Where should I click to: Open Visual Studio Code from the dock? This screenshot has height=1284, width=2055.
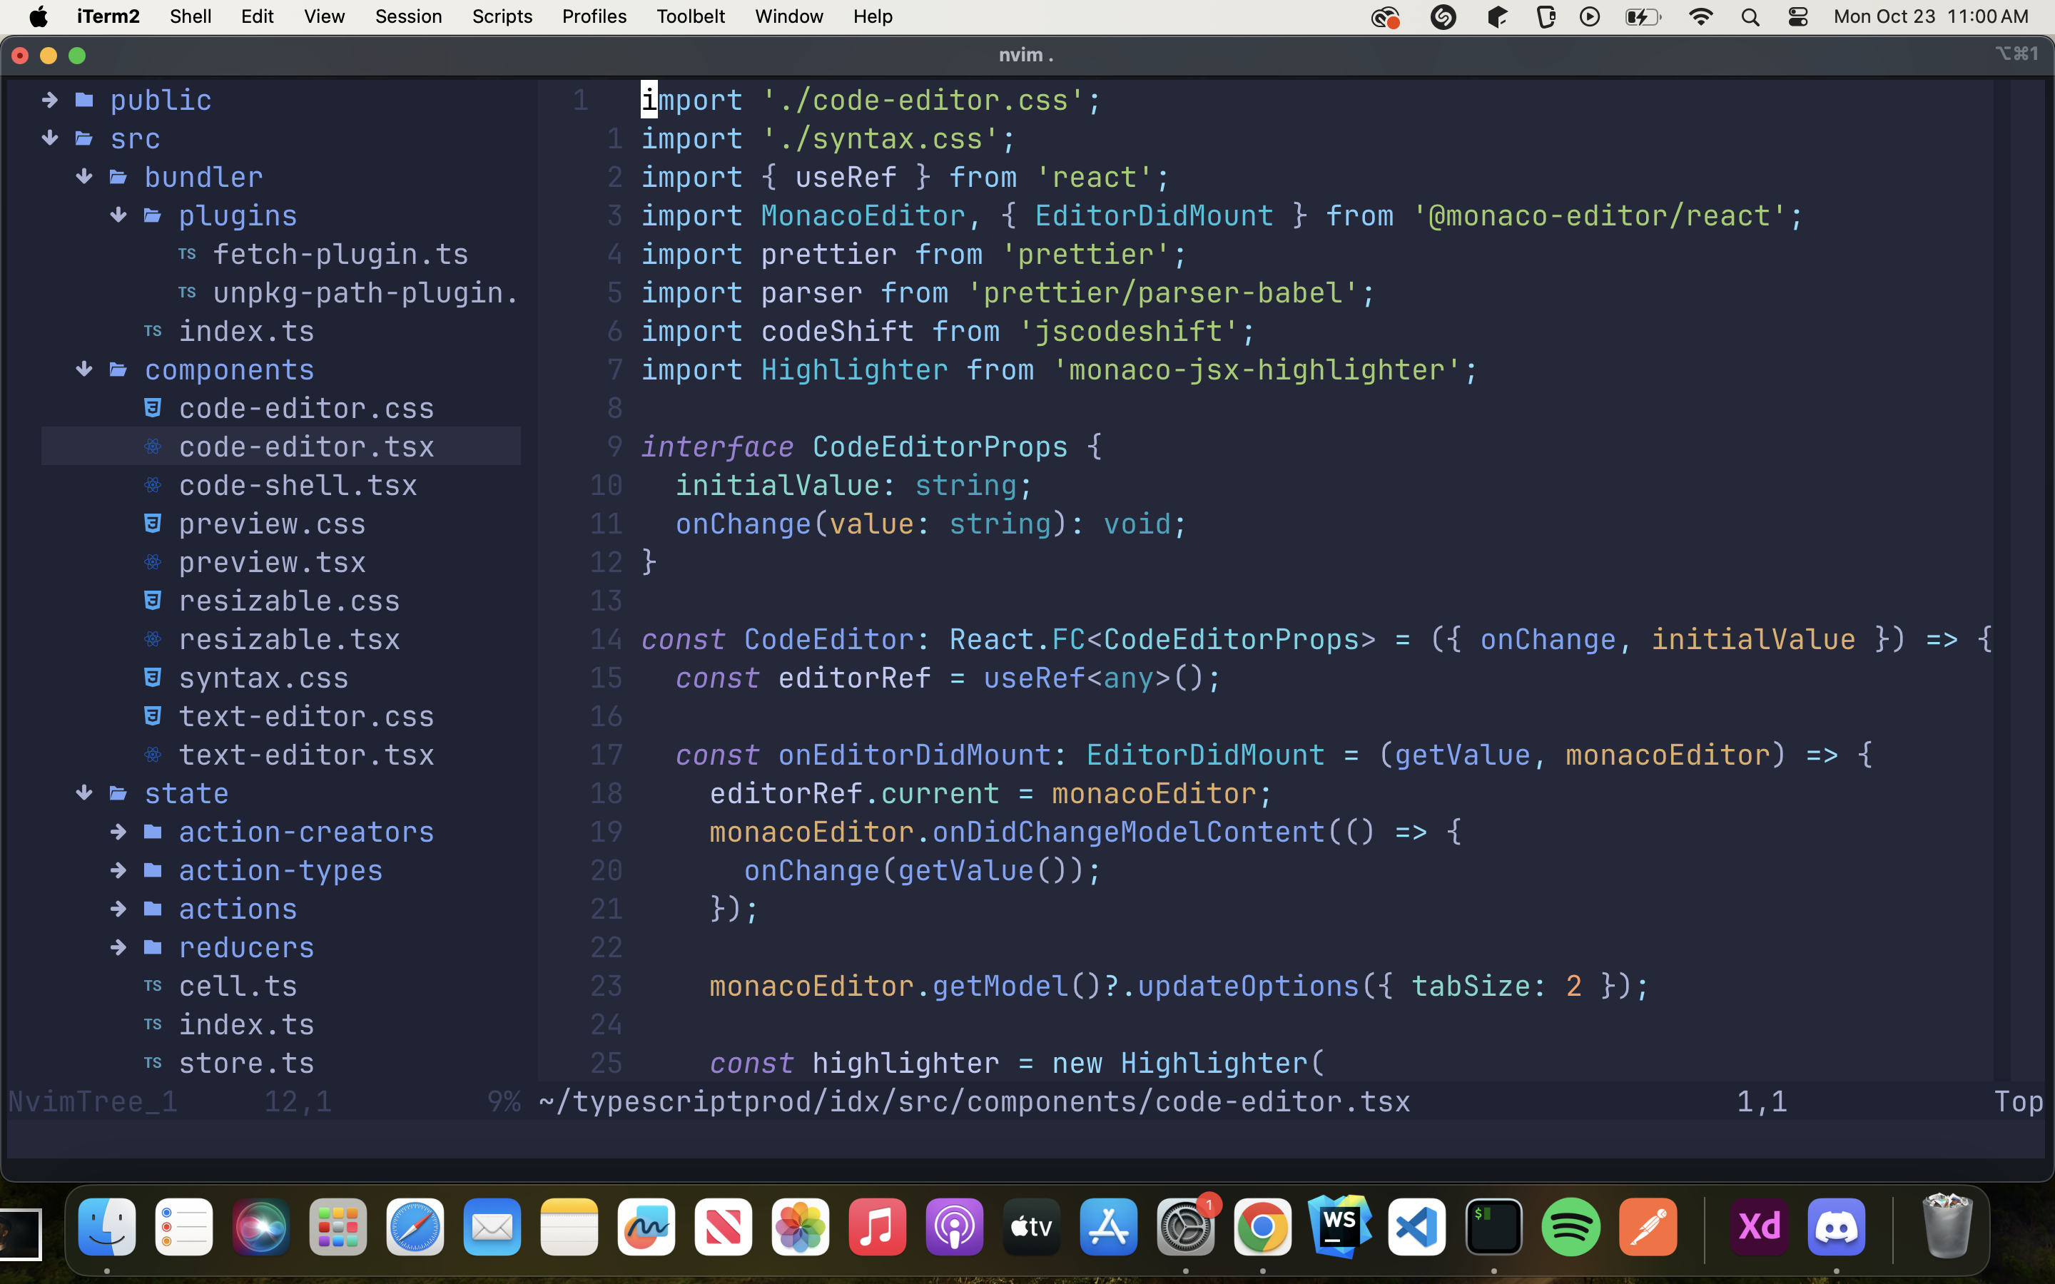pos(1416,1226)
